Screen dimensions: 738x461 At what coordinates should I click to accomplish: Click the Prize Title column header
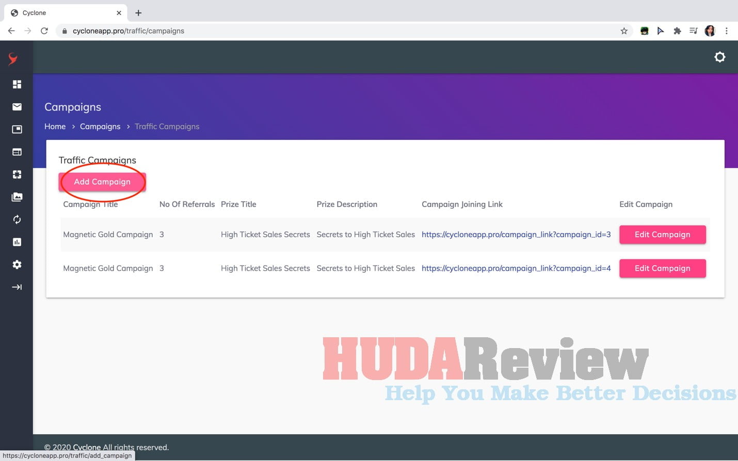[238, 205]
